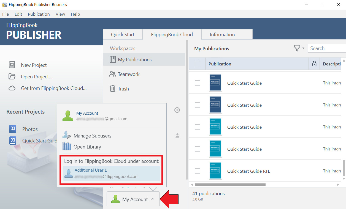Click the Trash bin icon
Image resolution: width=346 pixels, height=209 pixels.
coord(113,89)
